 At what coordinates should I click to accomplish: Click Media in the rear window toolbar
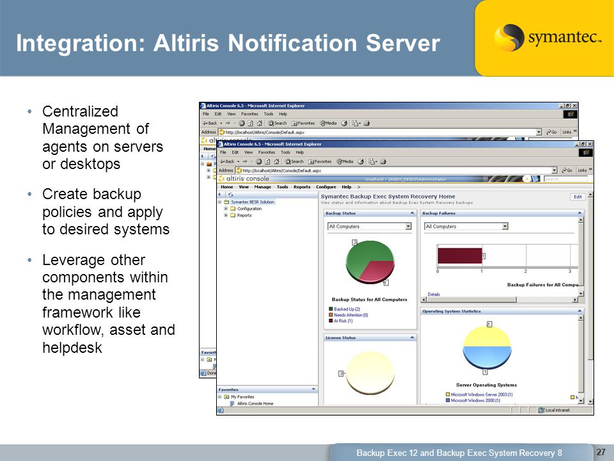coord(328,123)
